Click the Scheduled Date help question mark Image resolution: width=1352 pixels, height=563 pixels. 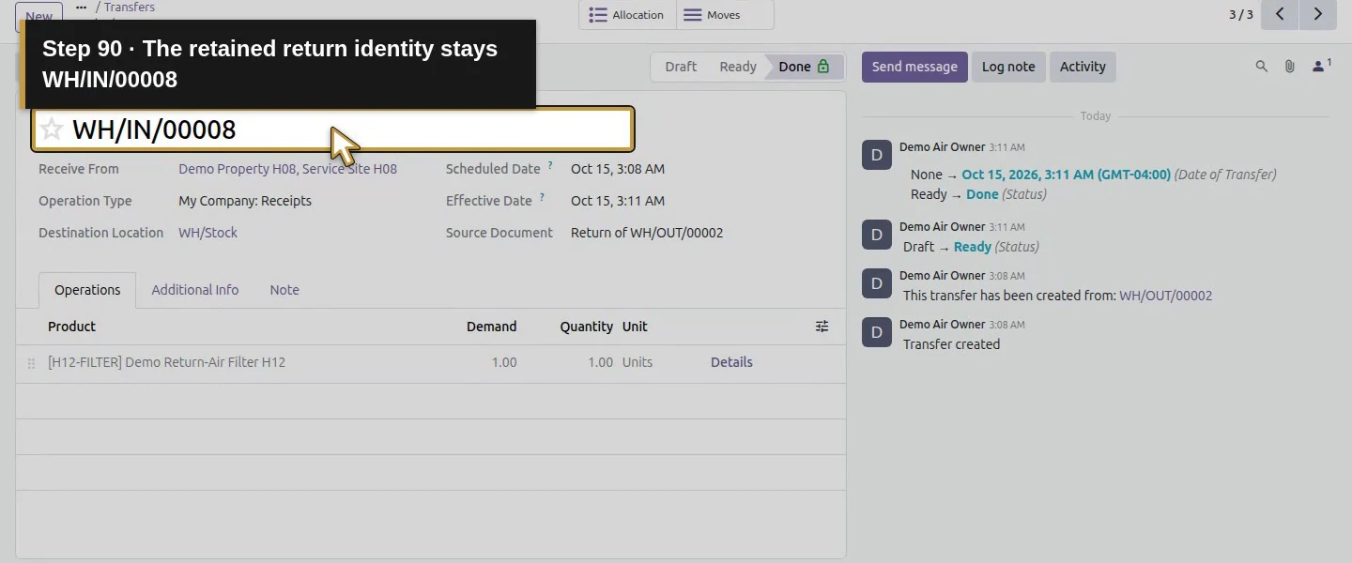(x=550, y=166)
